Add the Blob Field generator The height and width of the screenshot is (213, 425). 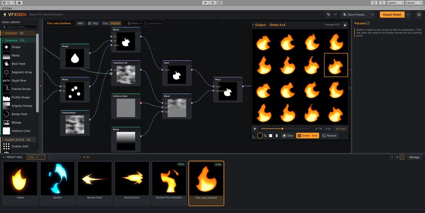pyautogui.click(x=18, y=64)
